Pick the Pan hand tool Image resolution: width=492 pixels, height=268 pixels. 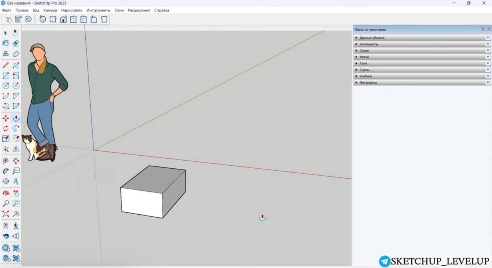pos(16,193)
